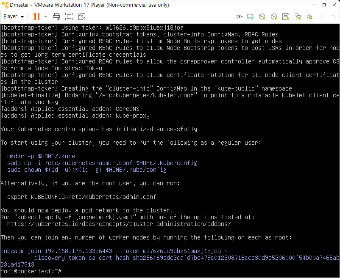340x278 pixels.
Task: Click the '--discovery-token-ca-cert-hash' line
Action: 184,258
